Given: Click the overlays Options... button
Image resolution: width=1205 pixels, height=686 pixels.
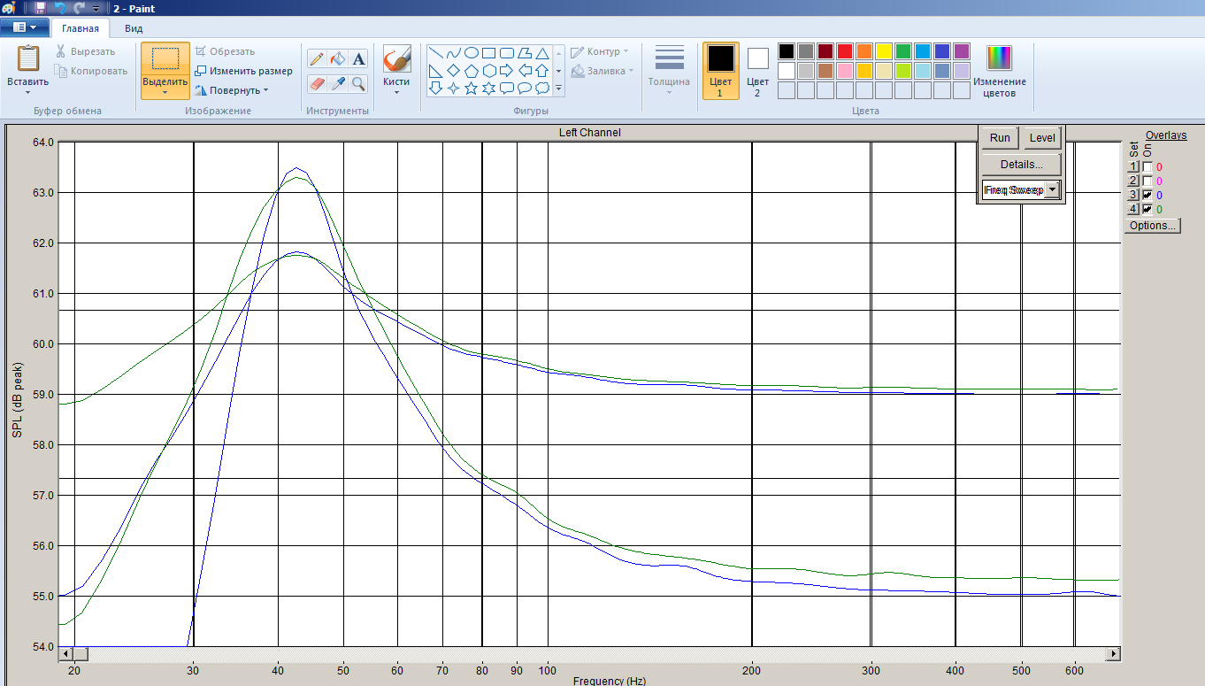Looking at the screenshot, I should click(1153, 226).
